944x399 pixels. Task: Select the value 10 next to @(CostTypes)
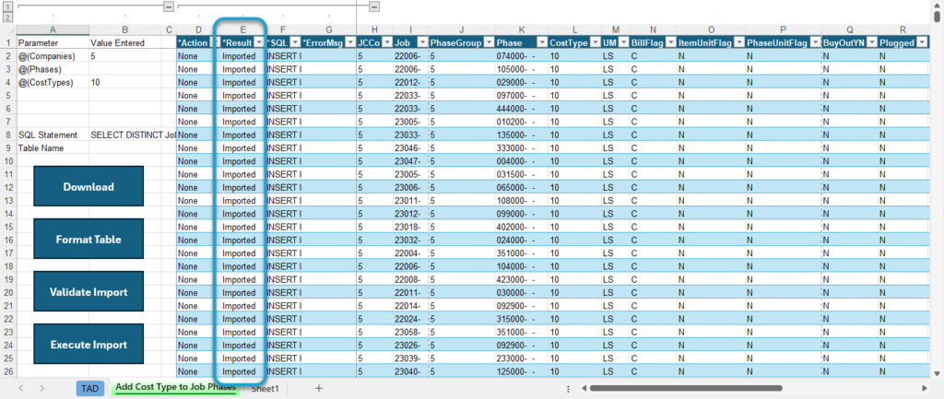tap(125, 82)
